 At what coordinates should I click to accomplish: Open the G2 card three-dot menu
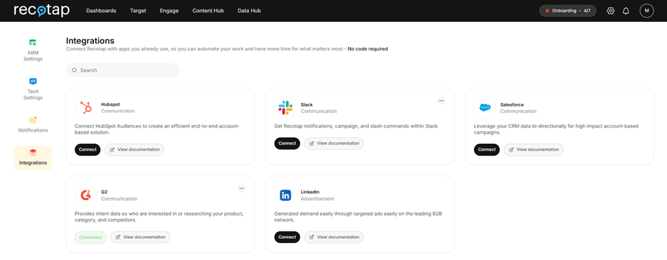pyautogui.click(x=241, y=188)
